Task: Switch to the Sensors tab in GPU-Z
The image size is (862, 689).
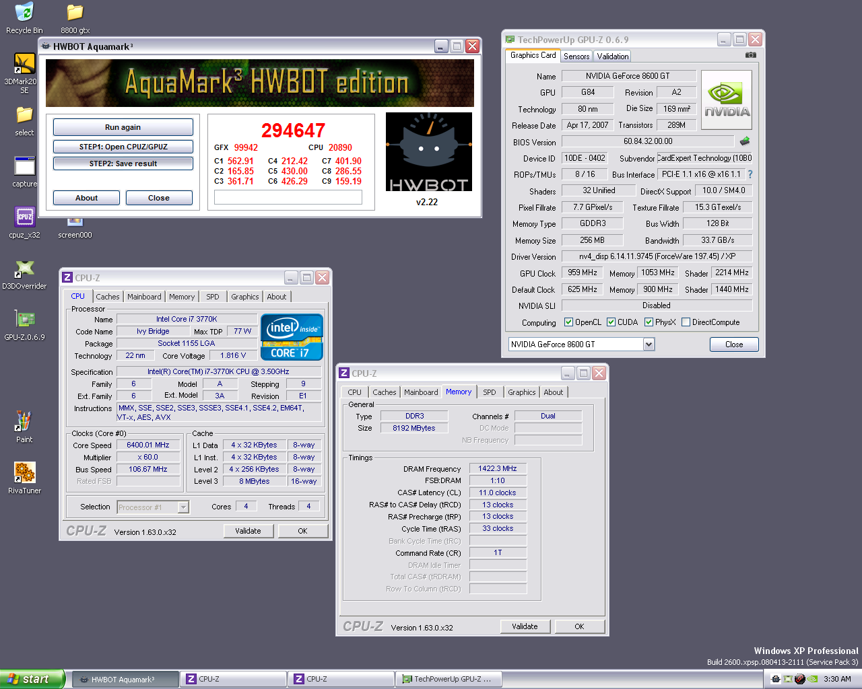Action: point(576,57)
